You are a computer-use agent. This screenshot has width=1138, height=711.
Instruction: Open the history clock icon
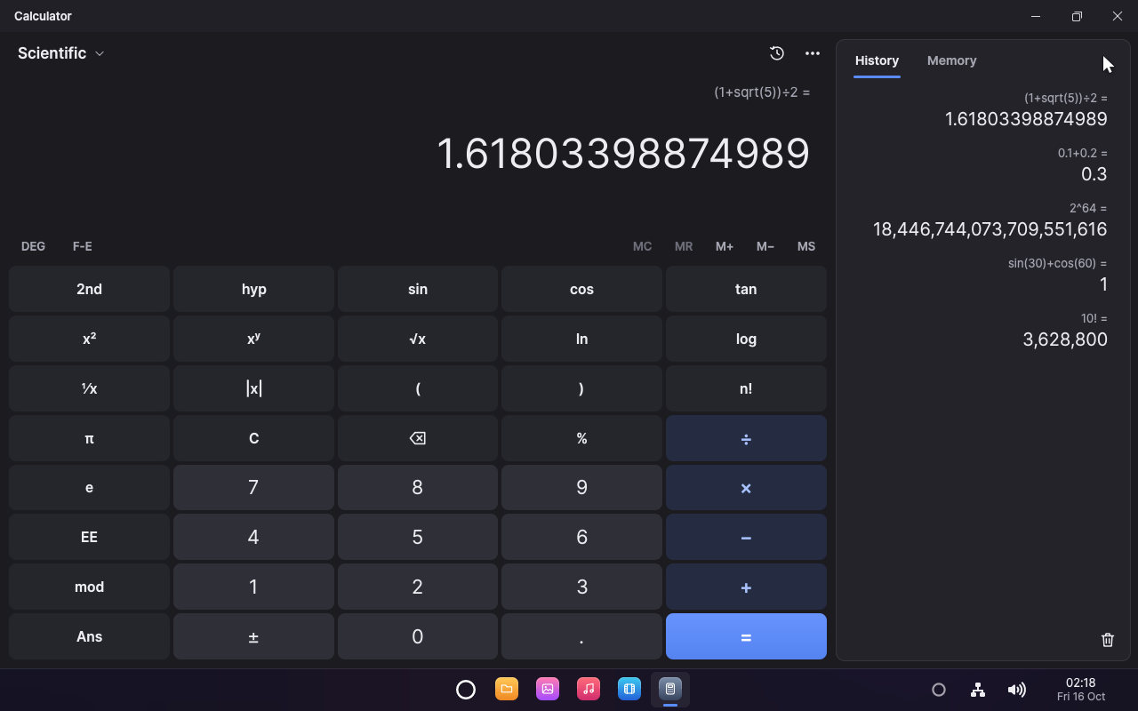click(x=777, y=53)
